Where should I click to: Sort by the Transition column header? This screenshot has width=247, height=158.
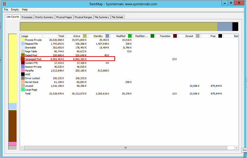[x=166, y=36]
